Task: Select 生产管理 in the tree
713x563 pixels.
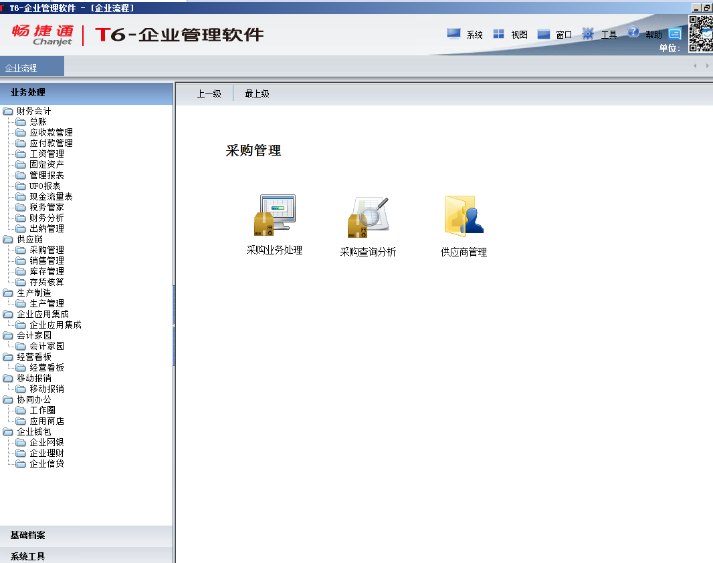Action: pos(47,303)
